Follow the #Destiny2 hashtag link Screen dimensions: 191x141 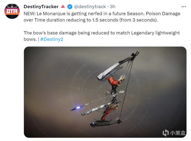[52, 39]
